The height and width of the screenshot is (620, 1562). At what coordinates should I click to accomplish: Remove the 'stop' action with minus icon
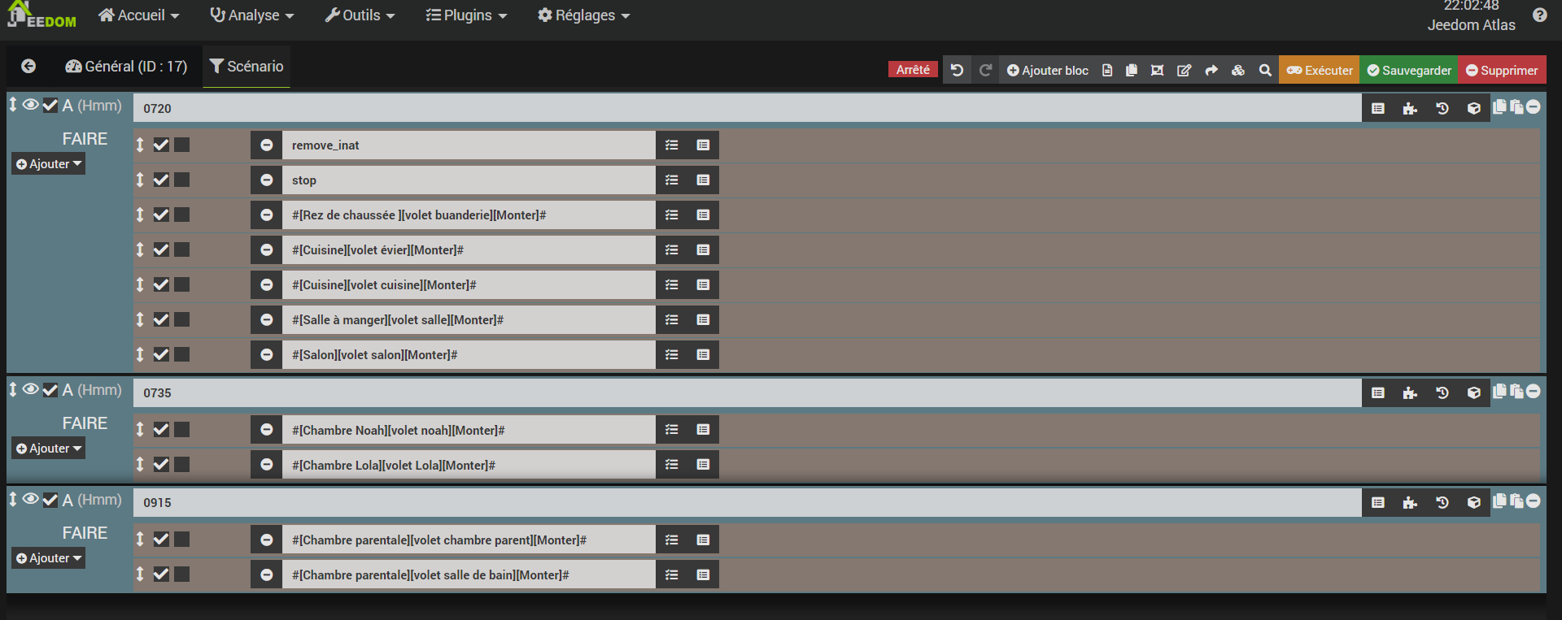point(266,180)
